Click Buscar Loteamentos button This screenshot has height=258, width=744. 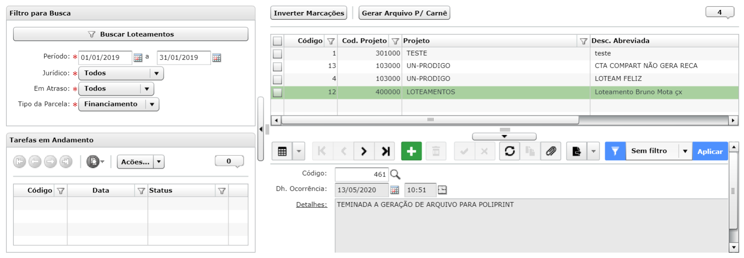click(131, 34)
